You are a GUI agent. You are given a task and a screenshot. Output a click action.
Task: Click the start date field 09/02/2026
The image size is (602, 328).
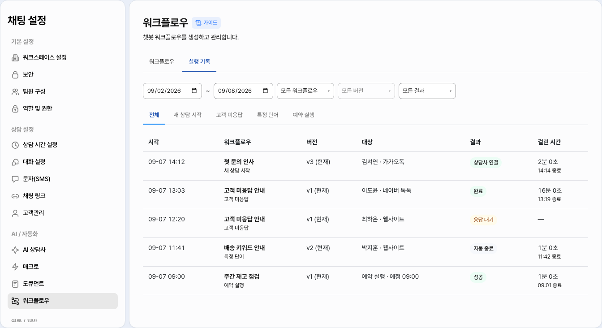pos(173,91)
